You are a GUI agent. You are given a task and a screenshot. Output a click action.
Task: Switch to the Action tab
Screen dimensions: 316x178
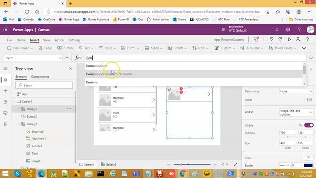point(59,40)
